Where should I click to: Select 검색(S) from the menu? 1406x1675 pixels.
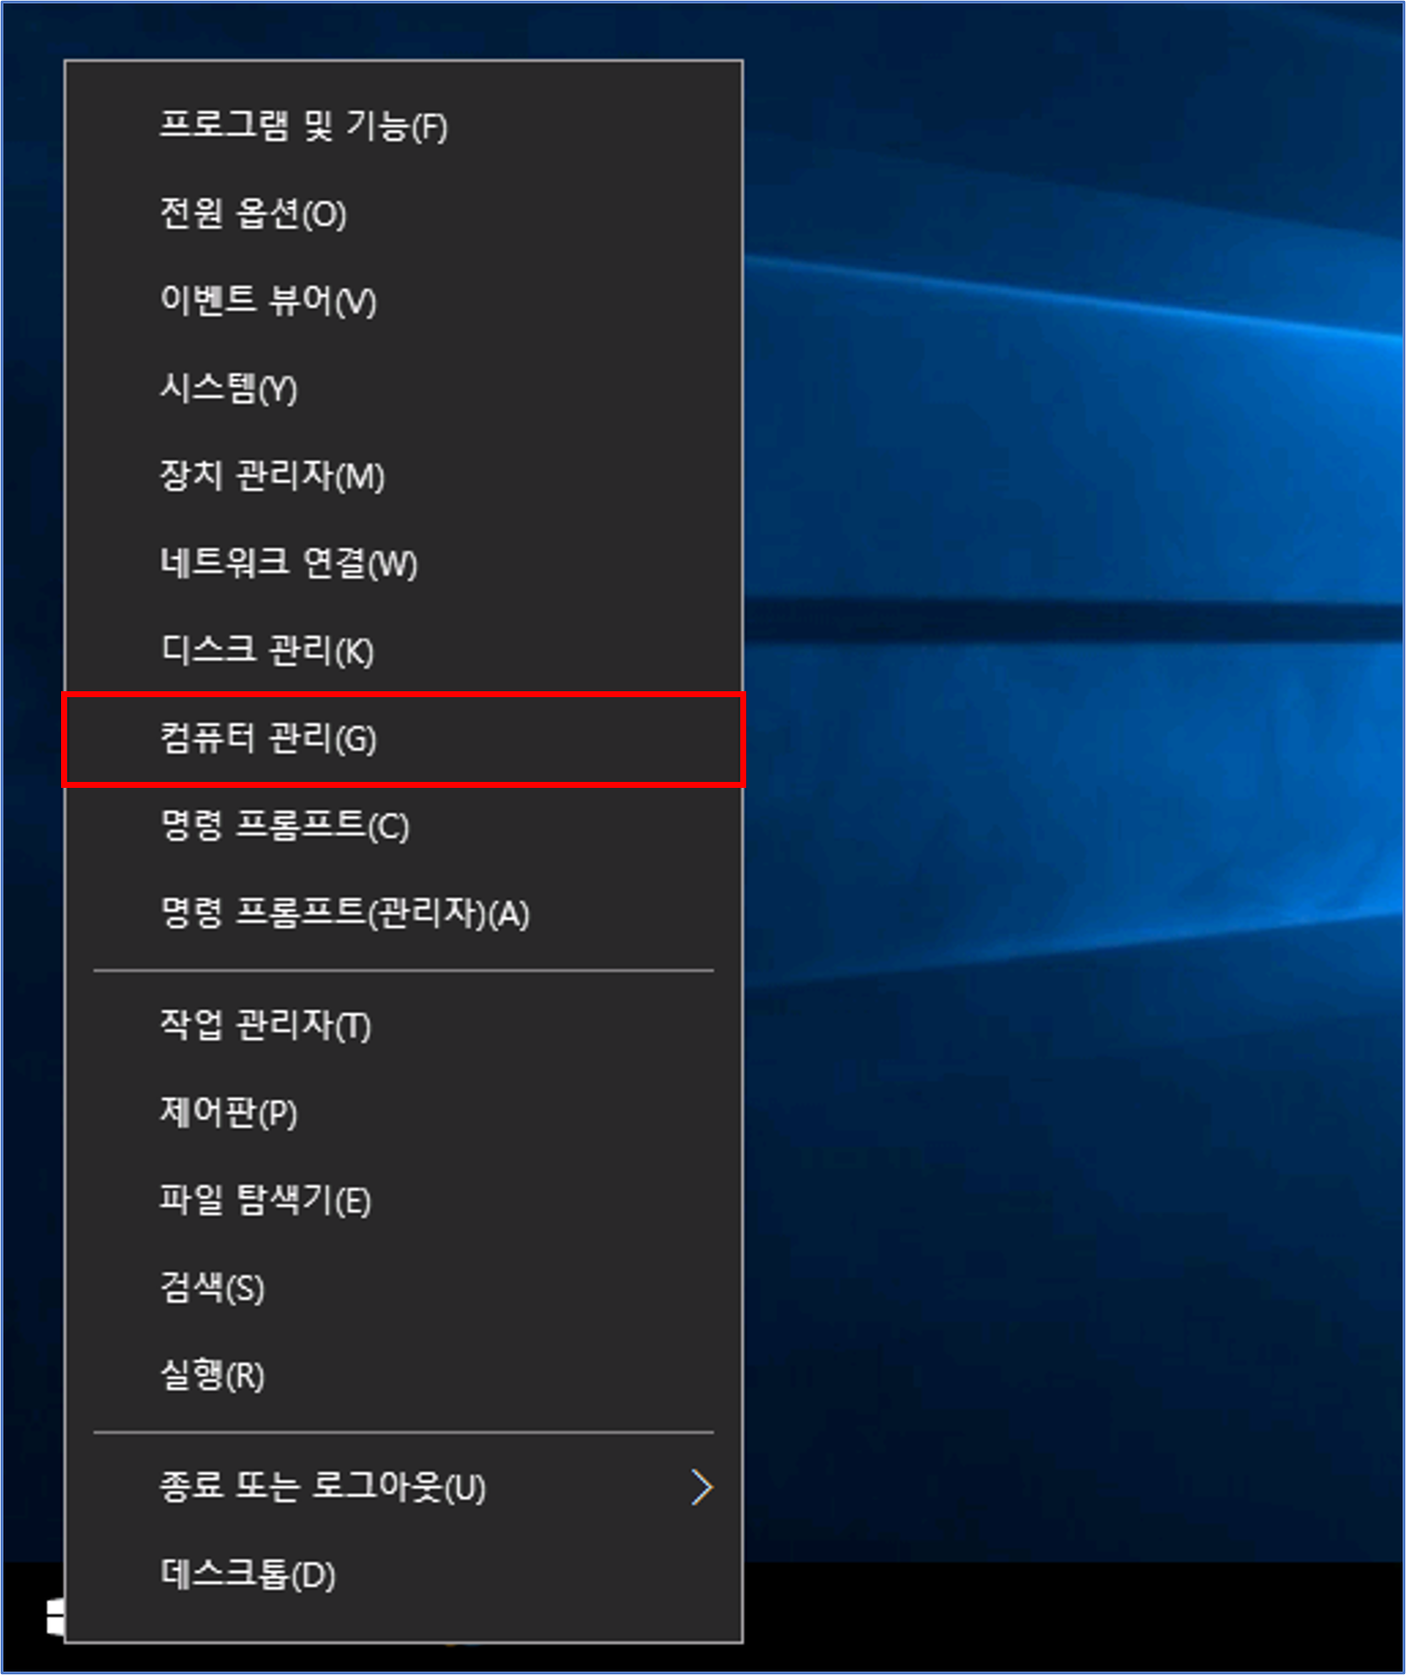pyautogui.click(x=404, y=1288)
